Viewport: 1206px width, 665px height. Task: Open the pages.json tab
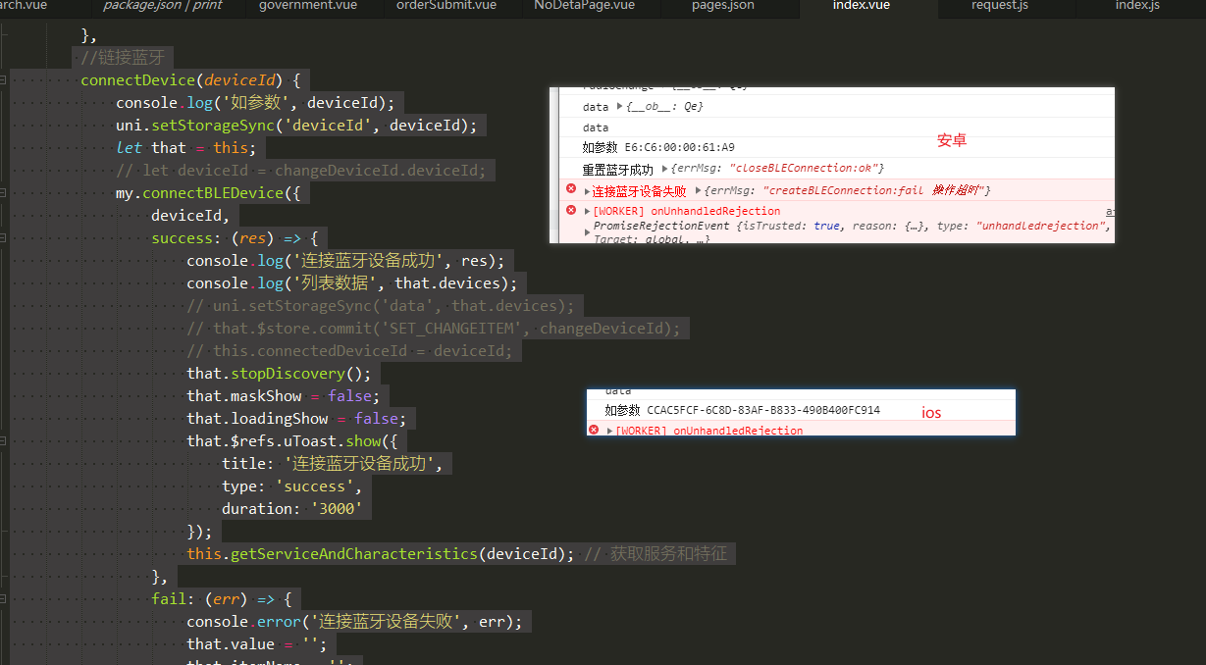722,6
